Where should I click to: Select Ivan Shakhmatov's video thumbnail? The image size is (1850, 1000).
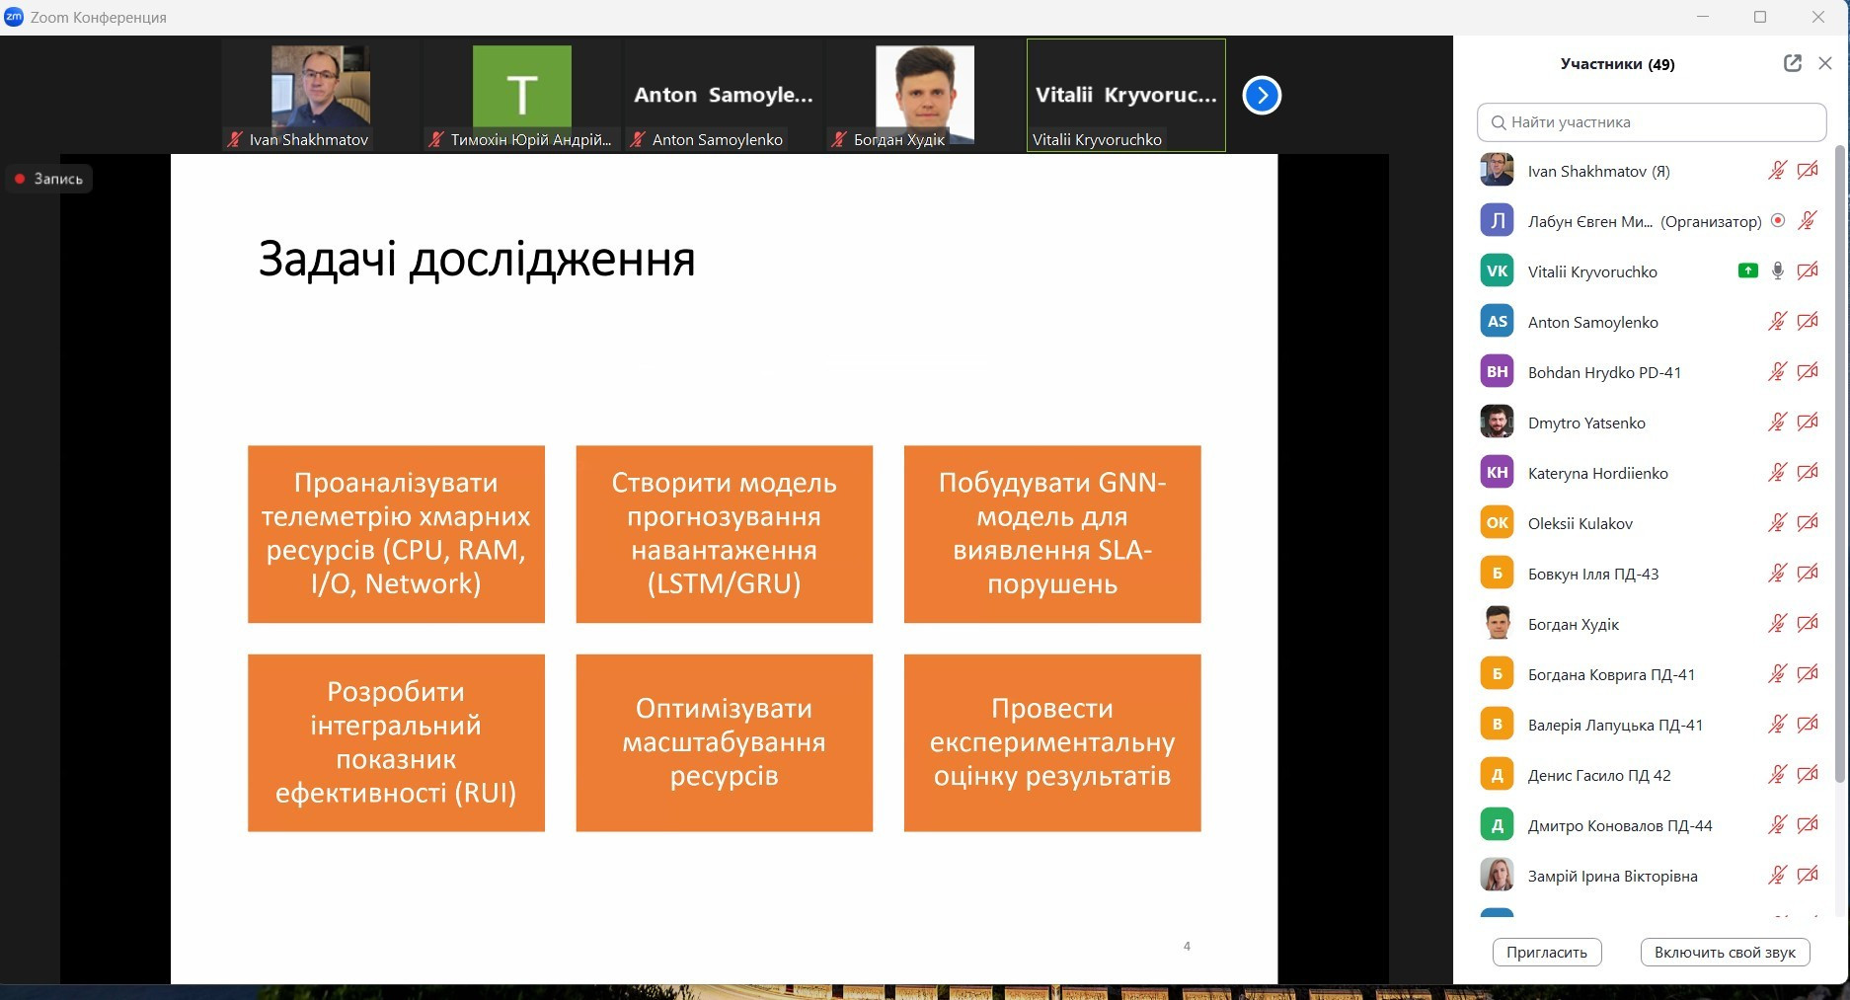(321, 96)
